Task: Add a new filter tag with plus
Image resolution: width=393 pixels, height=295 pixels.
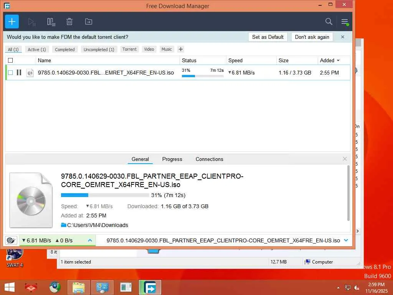Action: tap(181, 49)
